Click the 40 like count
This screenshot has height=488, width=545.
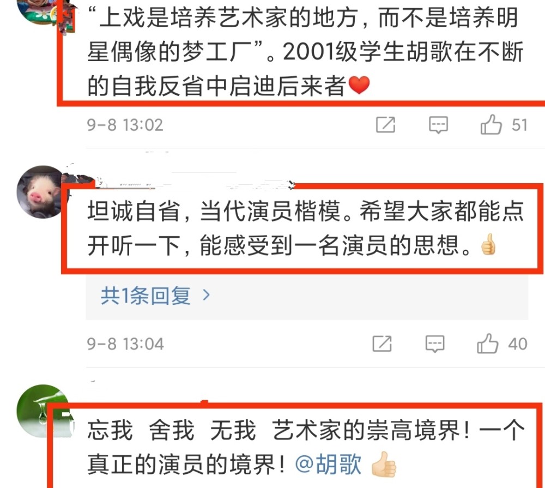tap(518, 344)
